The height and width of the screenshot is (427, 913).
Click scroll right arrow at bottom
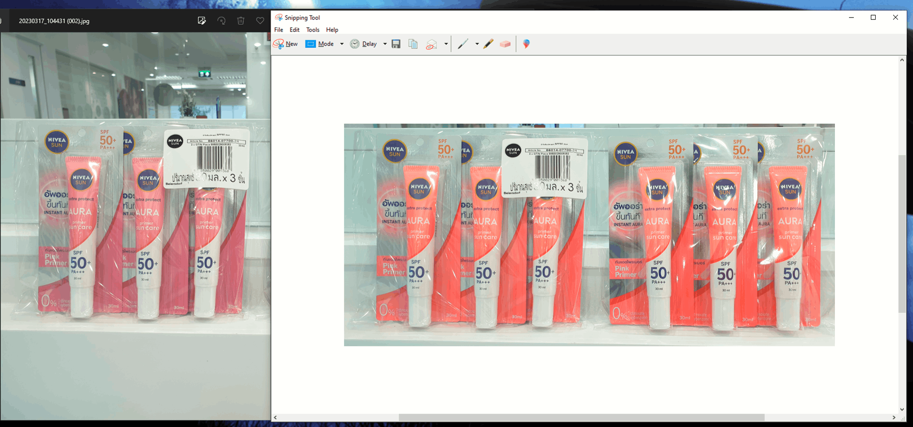click(894, 417)
